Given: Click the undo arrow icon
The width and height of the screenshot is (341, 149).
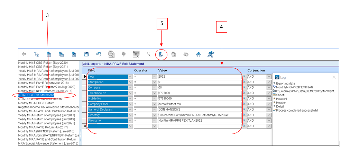Looking at the screenshot, I should coord(99,54).
